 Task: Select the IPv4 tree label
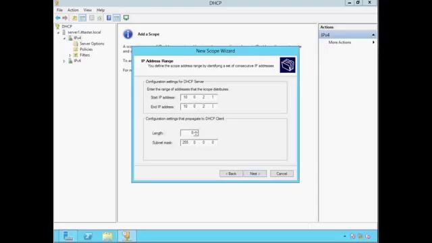click(x=78, y=38)
